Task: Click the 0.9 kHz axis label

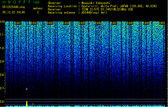Action: [2, 62]
